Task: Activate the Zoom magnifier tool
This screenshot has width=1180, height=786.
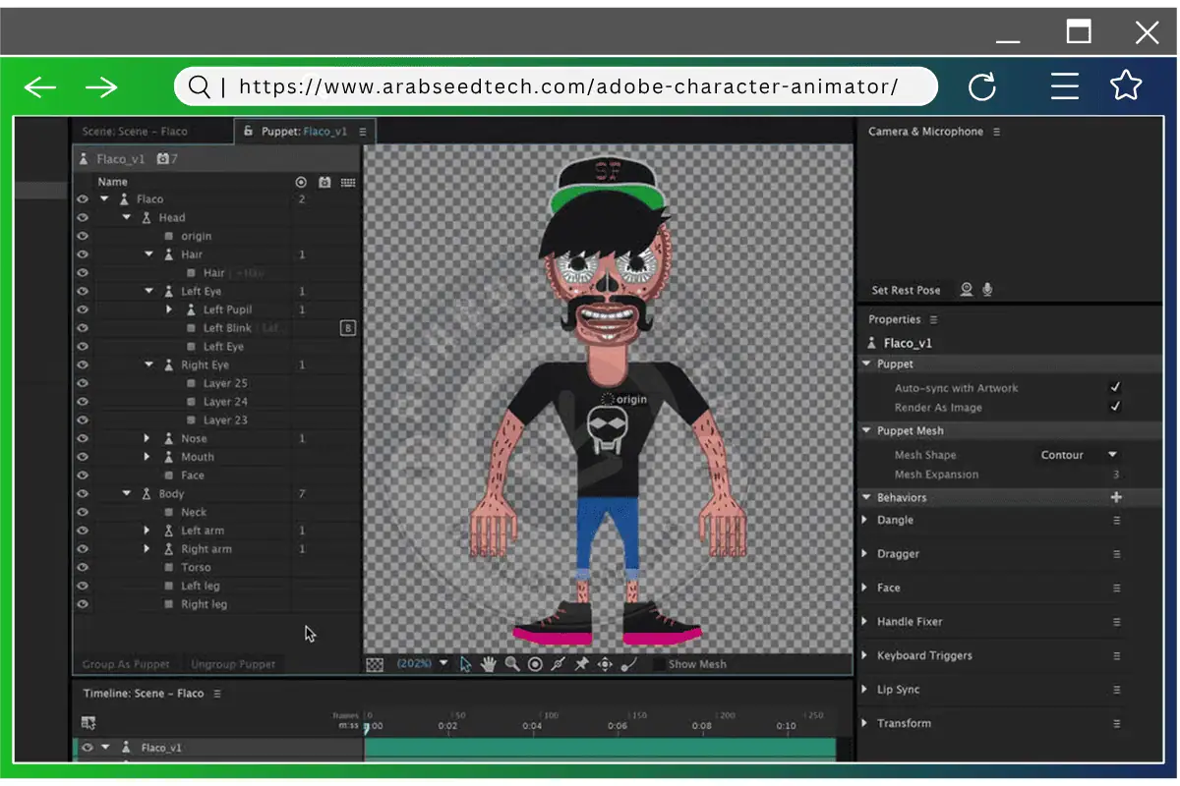Action: pyautogui.click(x=512, y=664)
